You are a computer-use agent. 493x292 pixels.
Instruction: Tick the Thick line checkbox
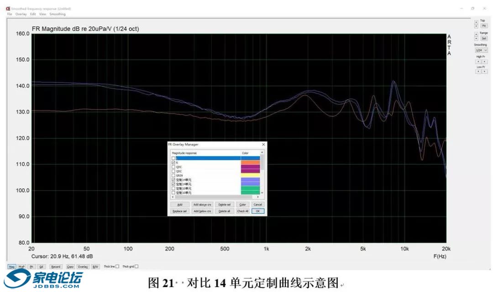(x=117, y=266)
